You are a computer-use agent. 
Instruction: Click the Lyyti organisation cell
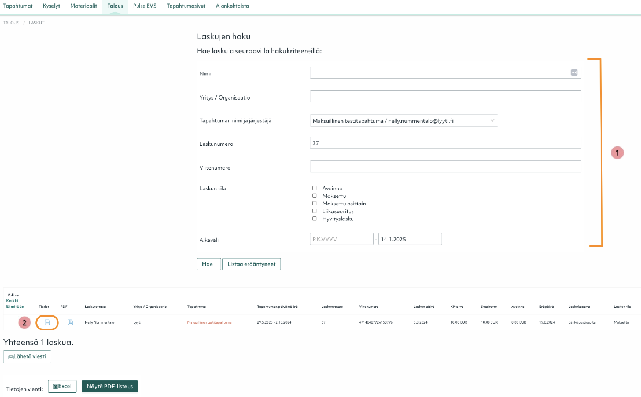[x=137, y=322]
